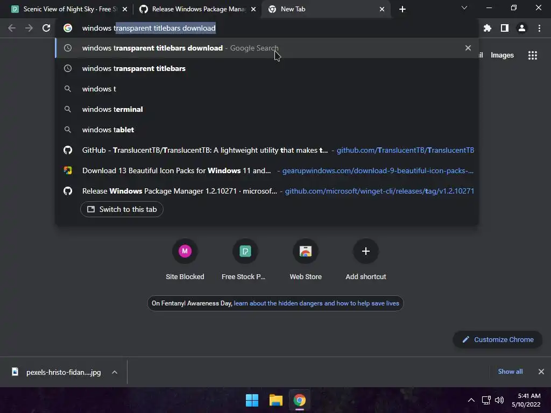Screen dimensions: 551x413
Task: Open the network status tray icon
Action: coord(486,400)
